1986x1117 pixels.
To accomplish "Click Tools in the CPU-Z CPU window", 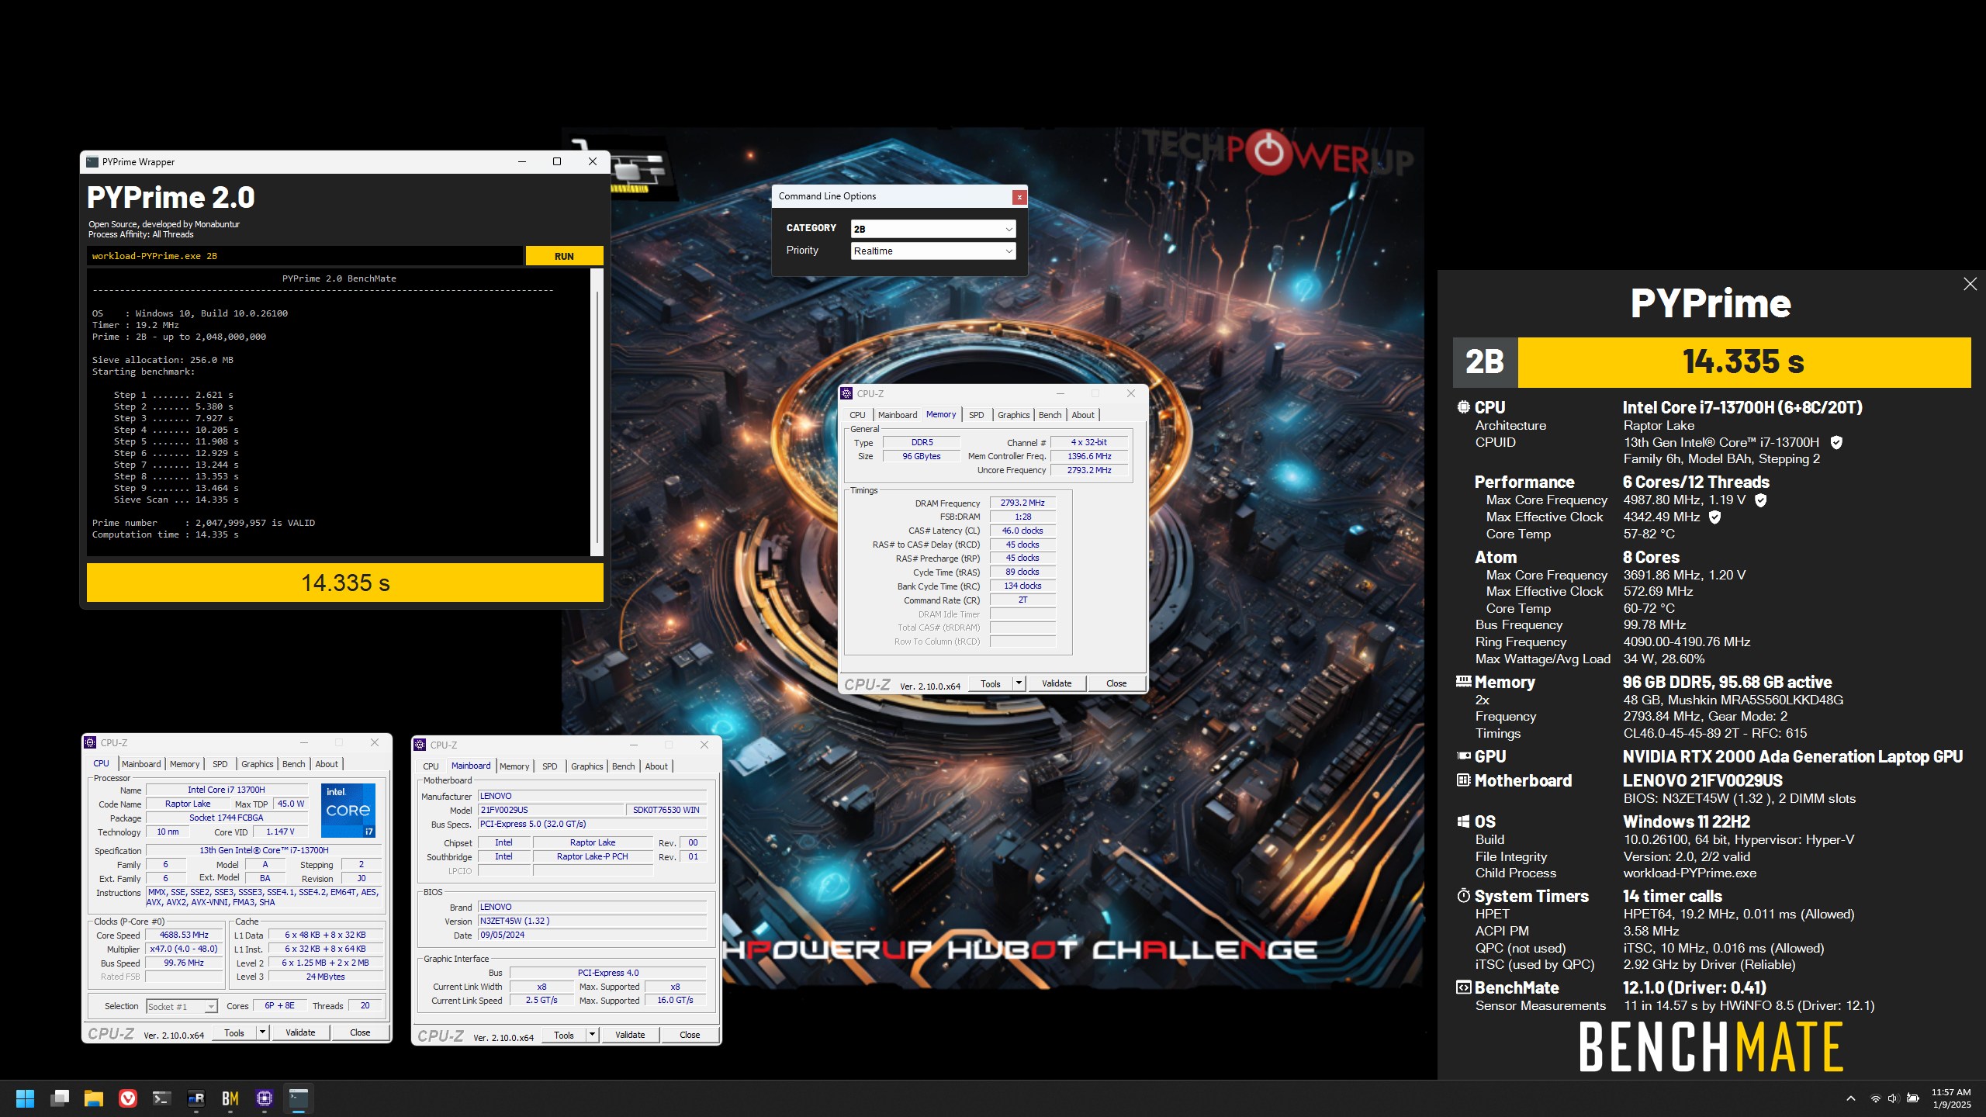I will (x=234, y=1032).
